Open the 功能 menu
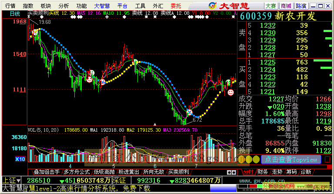The width and height of the screenshot is (334, 194). pos(82,6)
